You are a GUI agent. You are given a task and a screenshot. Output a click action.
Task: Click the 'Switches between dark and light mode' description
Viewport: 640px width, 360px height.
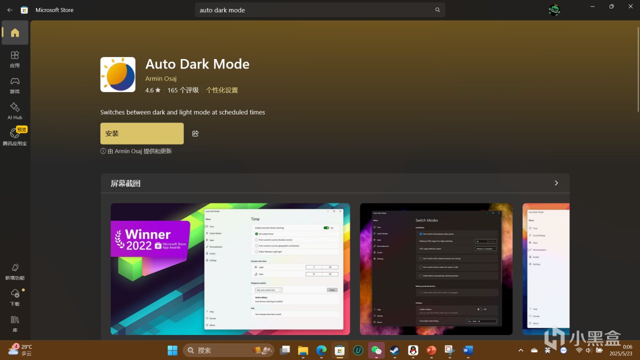click(x=183, y=112)
